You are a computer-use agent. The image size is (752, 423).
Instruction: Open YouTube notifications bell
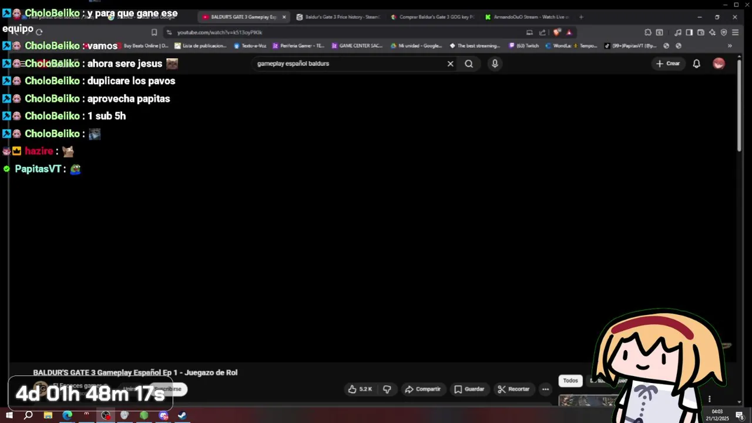click(x=696, y=63)
